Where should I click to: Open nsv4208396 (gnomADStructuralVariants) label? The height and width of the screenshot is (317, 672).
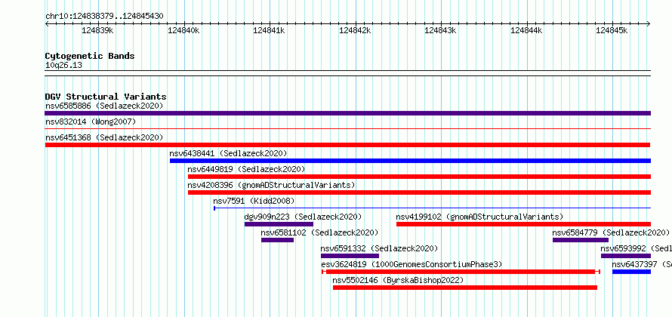click(271, 185)
